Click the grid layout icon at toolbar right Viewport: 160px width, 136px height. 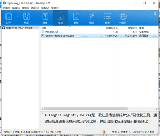[155, 13]
